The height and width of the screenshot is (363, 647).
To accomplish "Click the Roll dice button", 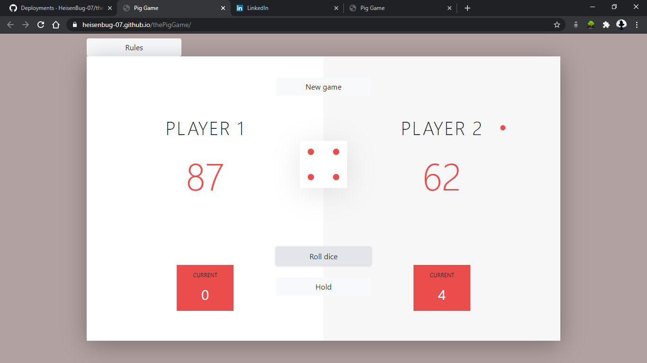I will (323, 256).
